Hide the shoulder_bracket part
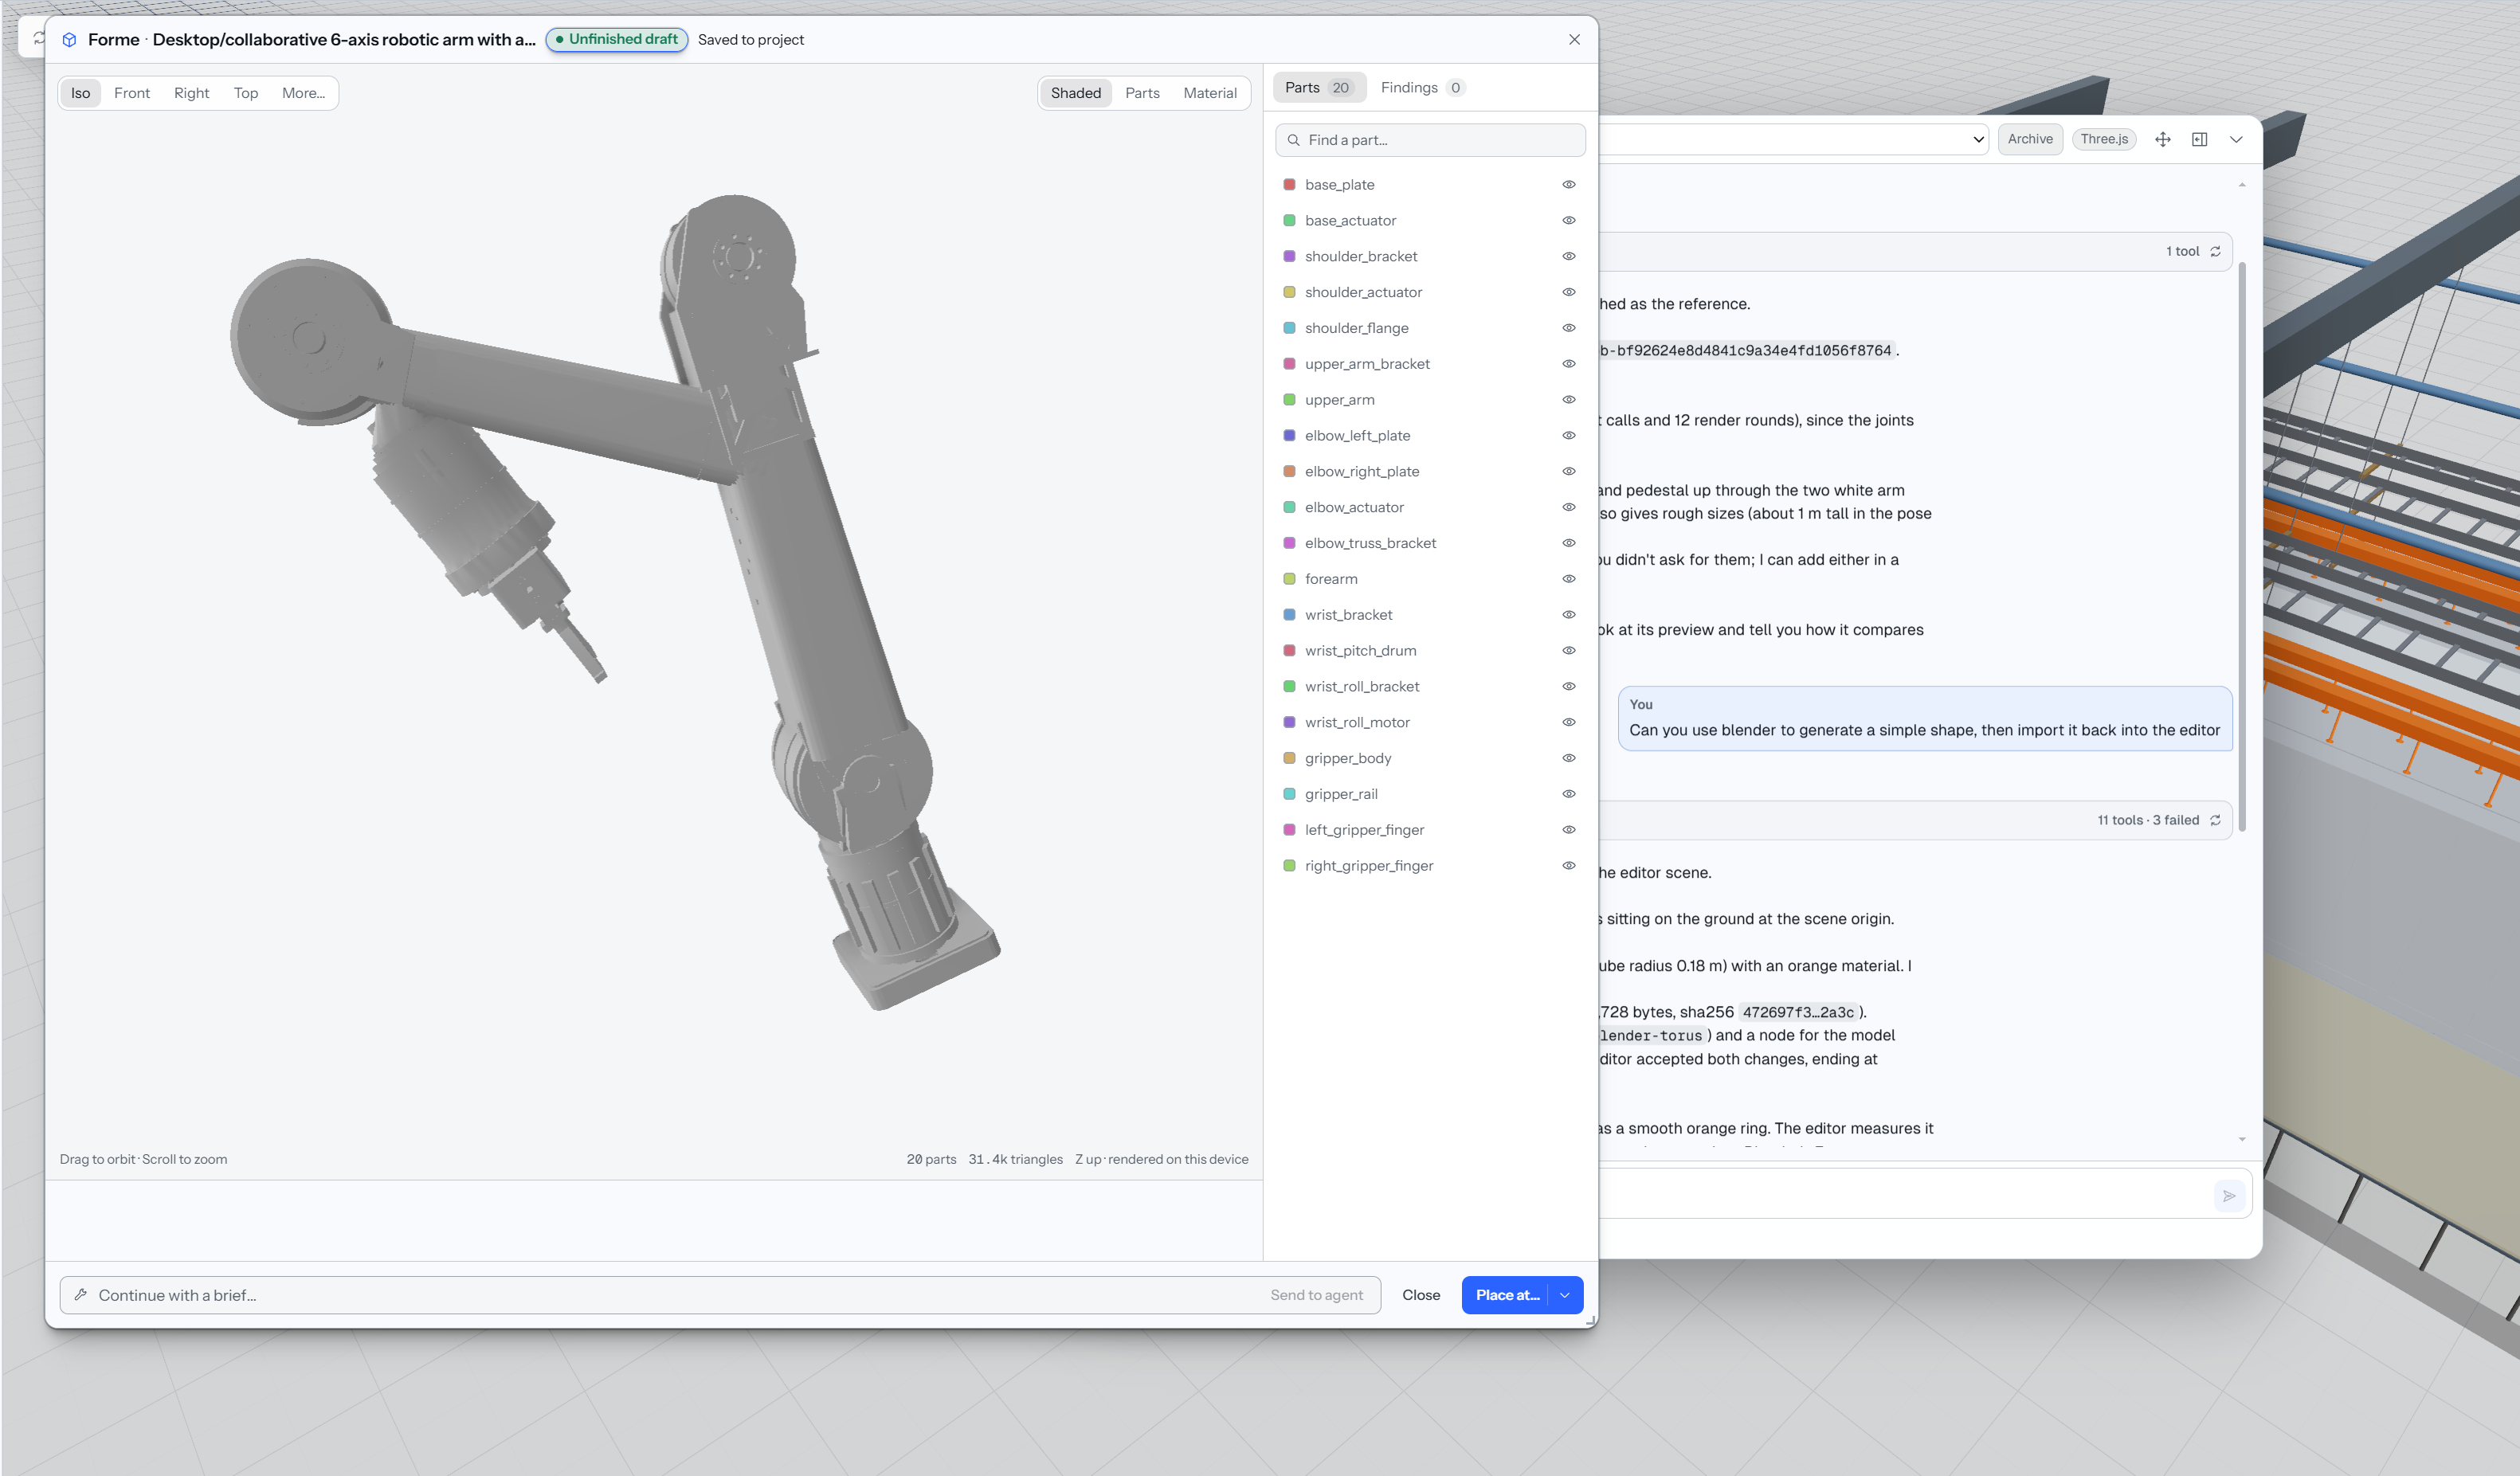2520x1476 pixels. (x=1568, y=256)
